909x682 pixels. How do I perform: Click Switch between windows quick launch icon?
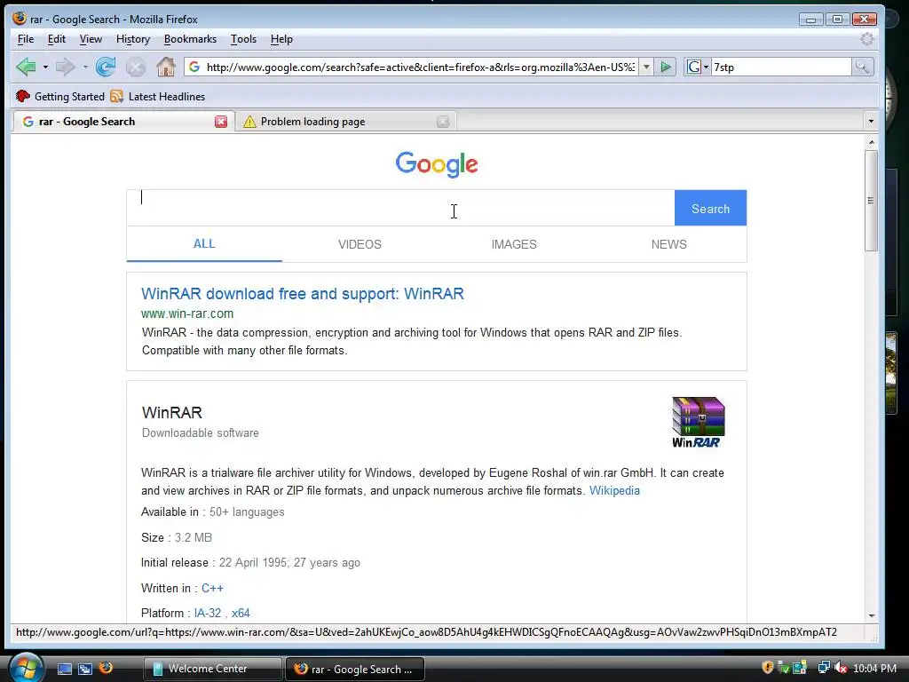point(85,669)
